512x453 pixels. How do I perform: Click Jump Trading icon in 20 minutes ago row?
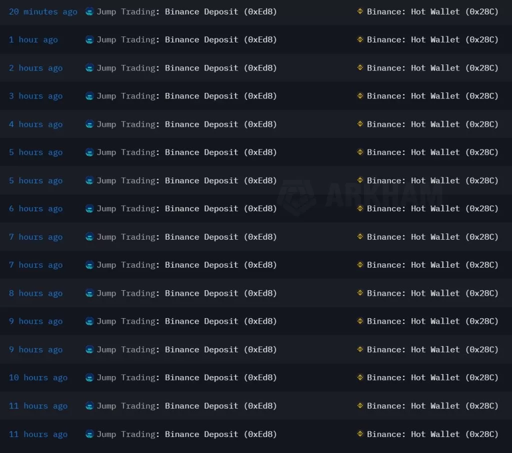89,11
